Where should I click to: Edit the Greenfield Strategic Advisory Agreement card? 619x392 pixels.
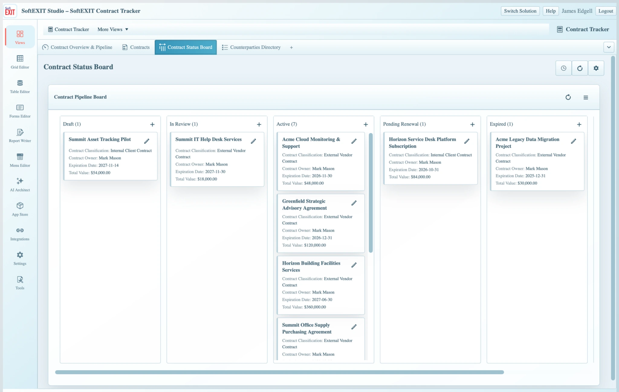point(354,203)
